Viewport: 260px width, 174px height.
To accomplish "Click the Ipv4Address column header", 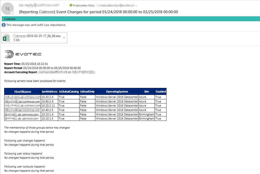I will tap(49, 92).
